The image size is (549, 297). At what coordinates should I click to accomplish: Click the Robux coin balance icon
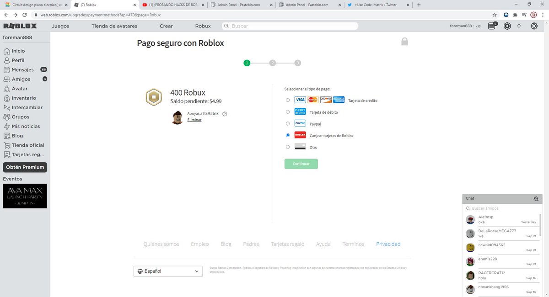(506, 26)
